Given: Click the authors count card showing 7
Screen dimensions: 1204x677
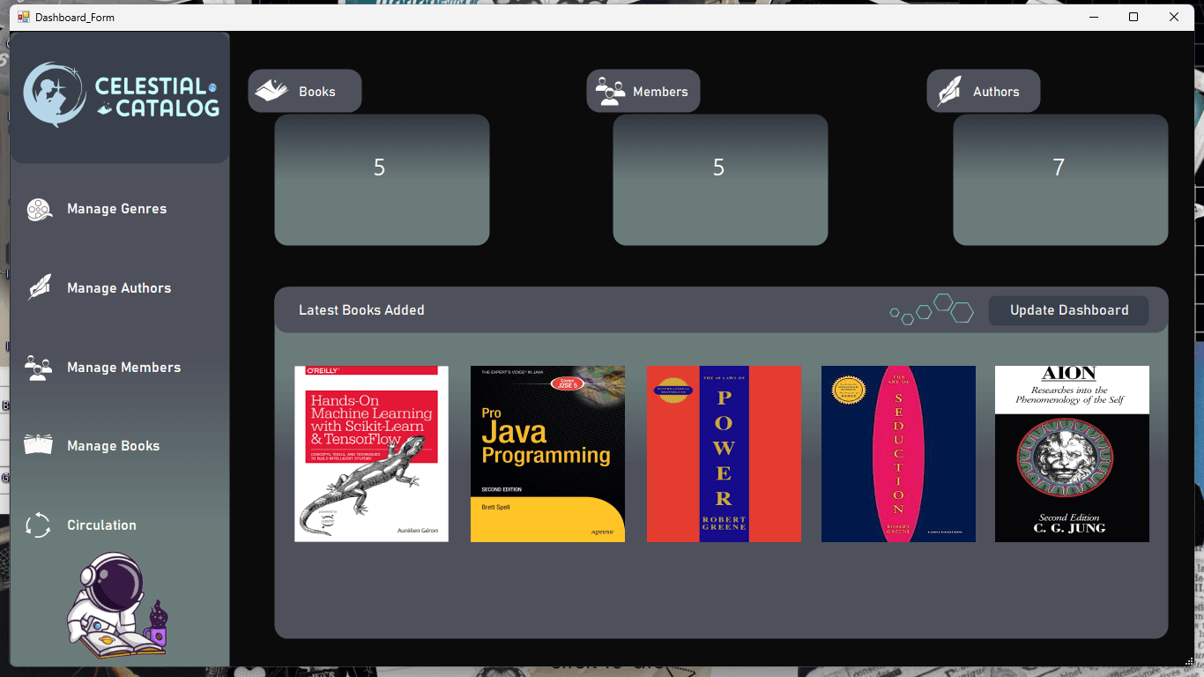Looking at the screenshot, I should (x=1060, y=180).
